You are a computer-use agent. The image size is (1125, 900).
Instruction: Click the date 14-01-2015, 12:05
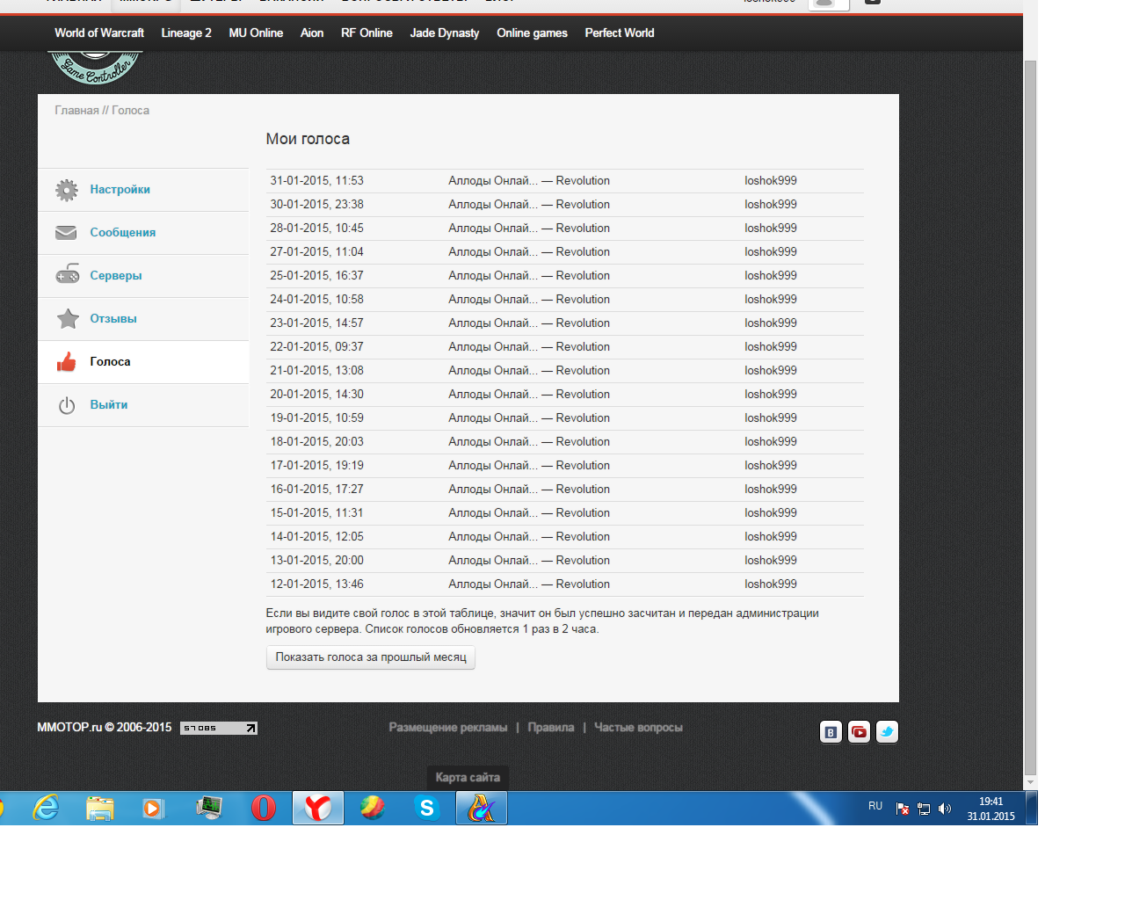click(x=316, y=537)
